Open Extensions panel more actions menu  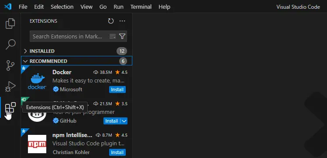pos(122,21)
